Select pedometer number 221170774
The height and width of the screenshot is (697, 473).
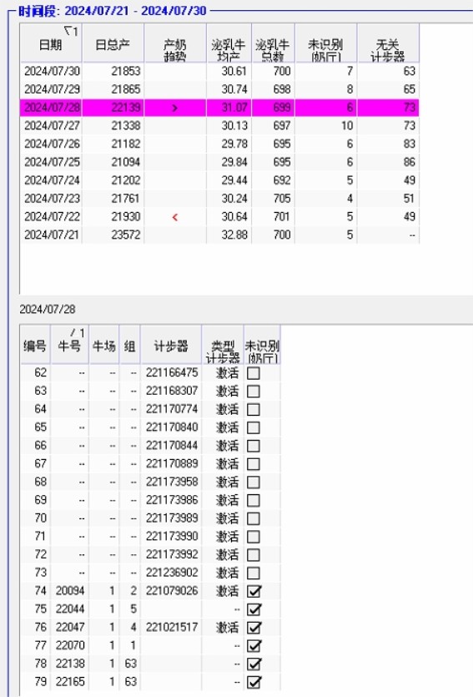click(x=172, y=409)
